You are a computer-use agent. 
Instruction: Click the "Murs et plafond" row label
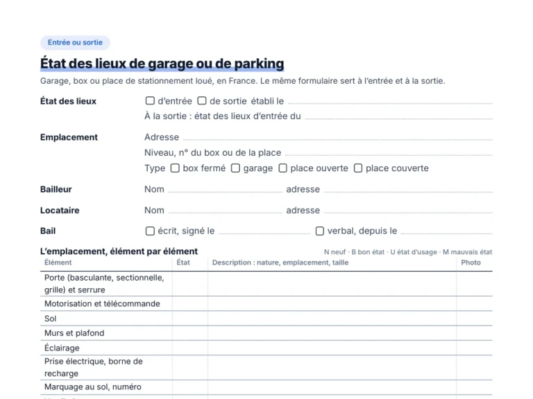pos(74,333)
